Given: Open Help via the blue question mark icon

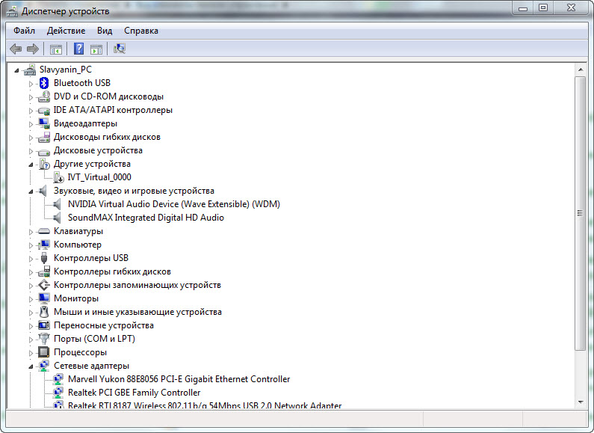Looking at the screenshot, I should [78, 49].
